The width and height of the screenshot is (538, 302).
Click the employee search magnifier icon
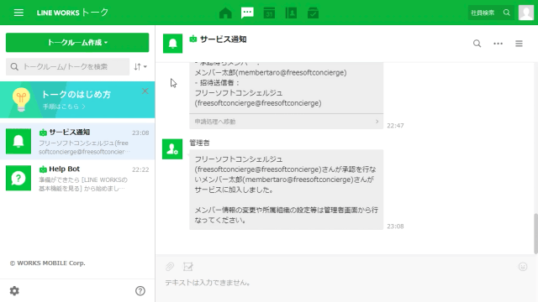pos(507,13)
